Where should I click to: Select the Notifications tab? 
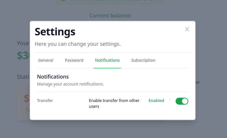107,60
